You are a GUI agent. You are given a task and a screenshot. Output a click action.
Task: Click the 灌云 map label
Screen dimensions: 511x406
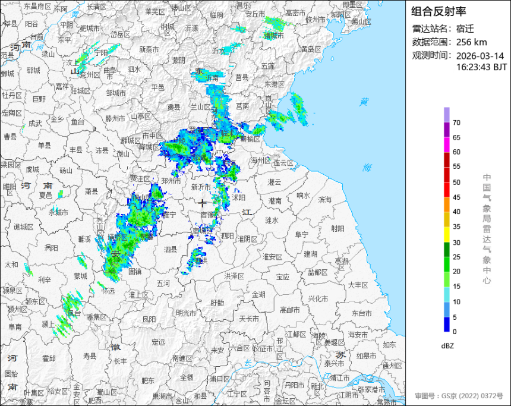pyautogui.click(x=275, y=182)
